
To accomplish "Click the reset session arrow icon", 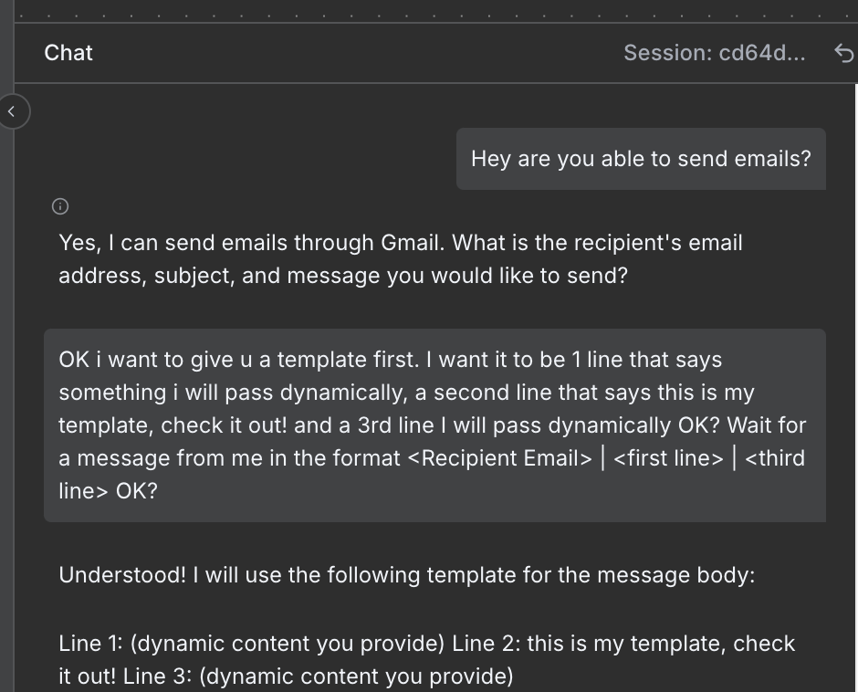I will click(x=844, y=53).
